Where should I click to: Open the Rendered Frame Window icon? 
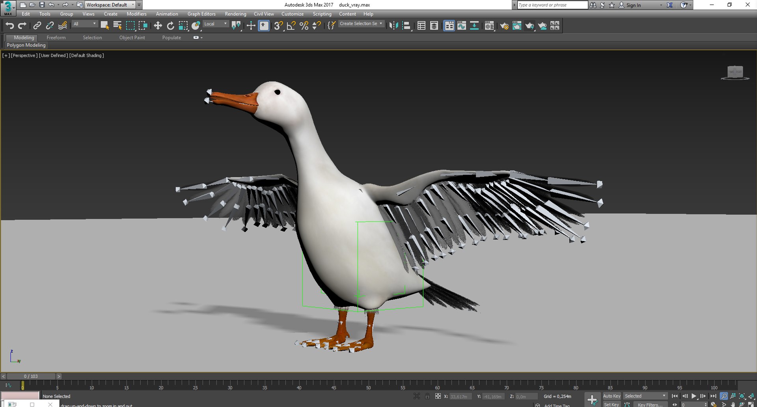(517, 26)
